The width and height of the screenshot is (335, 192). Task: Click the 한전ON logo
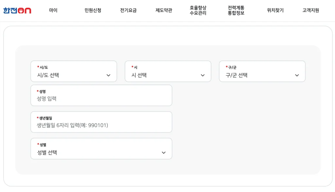click(x=17, y=10)
